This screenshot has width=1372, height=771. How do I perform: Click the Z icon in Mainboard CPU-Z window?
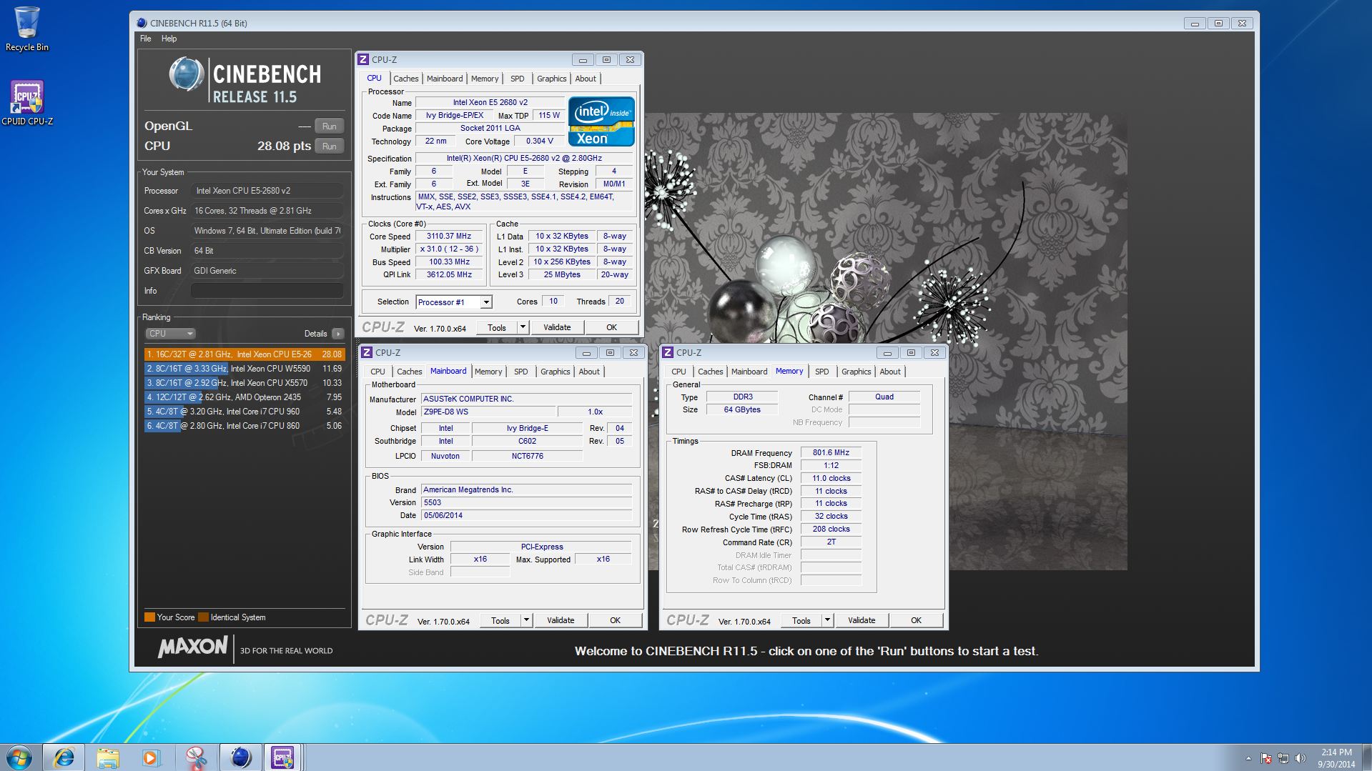tap(367, 352)
